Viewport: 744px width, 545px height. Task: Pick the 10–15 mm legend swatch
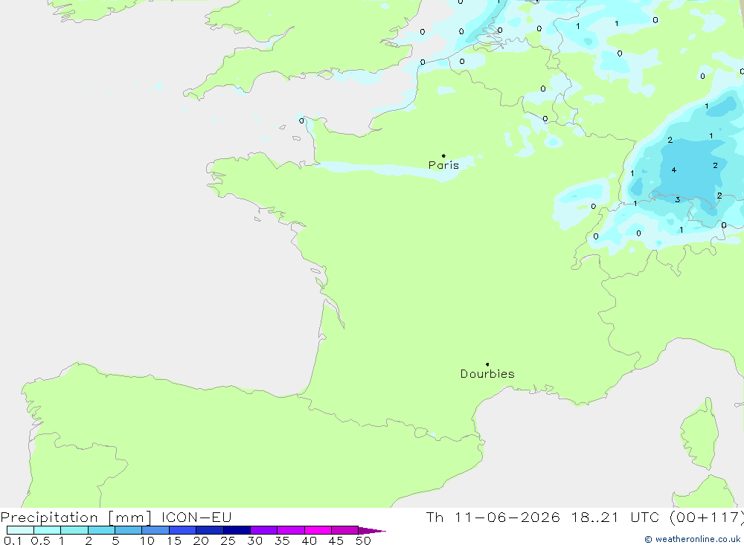pos(155,530)
